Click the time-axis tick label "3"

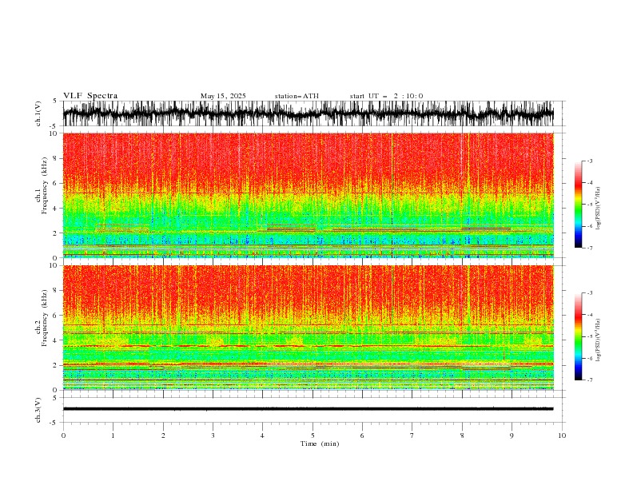213,435
